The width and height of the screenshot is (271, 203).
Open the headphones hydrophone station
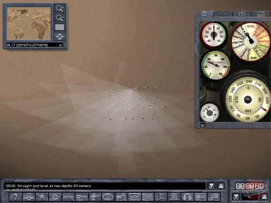[x=187, y=197]
